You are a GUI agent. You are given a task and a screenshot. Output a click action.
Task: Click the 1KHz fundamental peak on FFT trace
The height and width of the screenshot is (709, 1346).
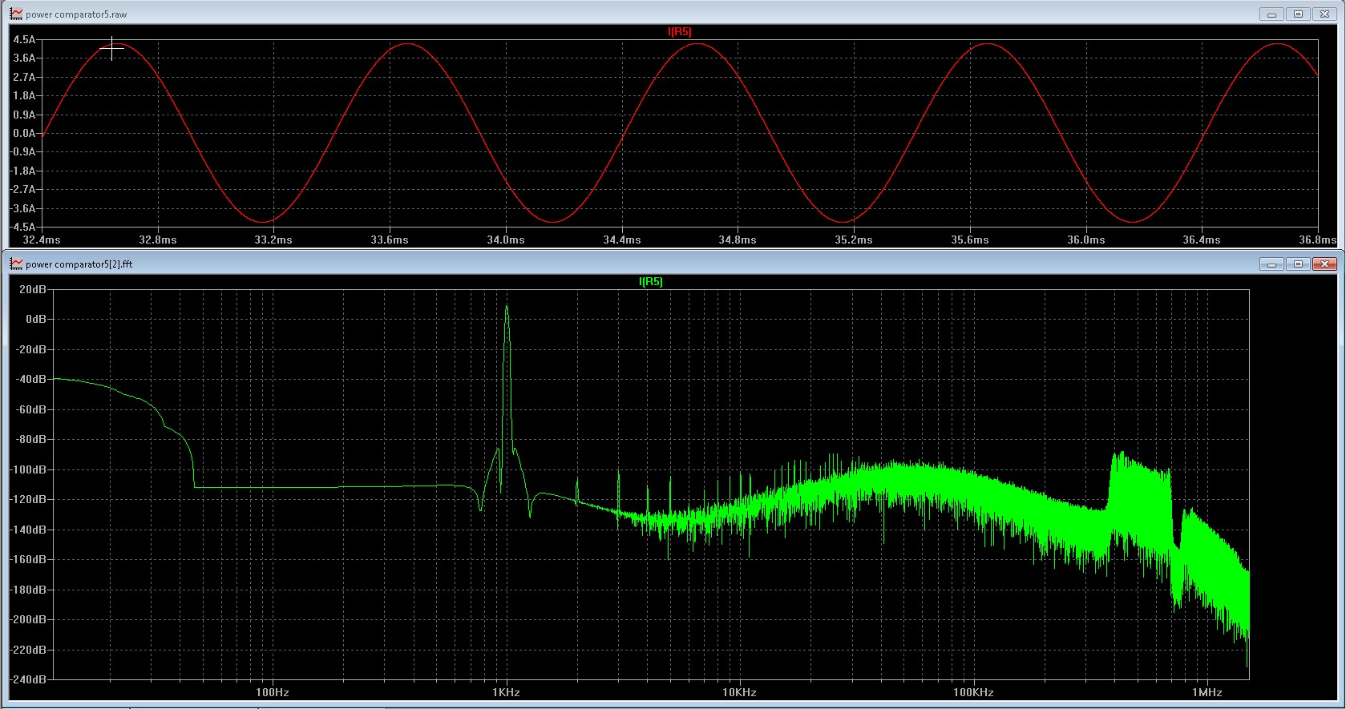pos(507,306)
